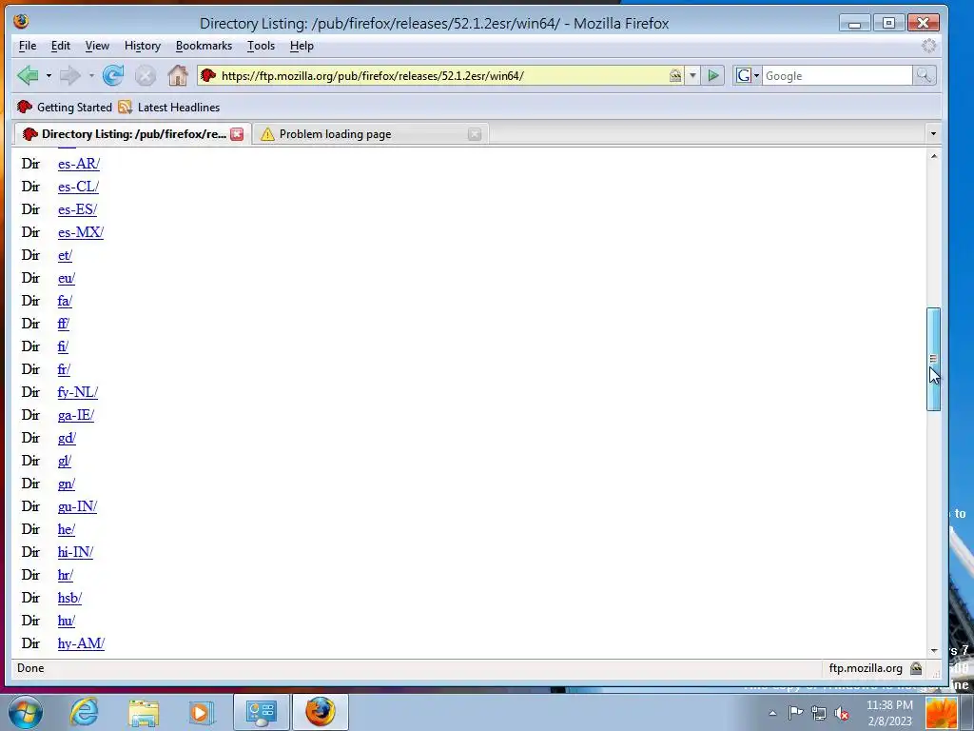Screen dimensions: 974x731
Task: Open the eu/ directory link
Action: (x=67, y=279)
